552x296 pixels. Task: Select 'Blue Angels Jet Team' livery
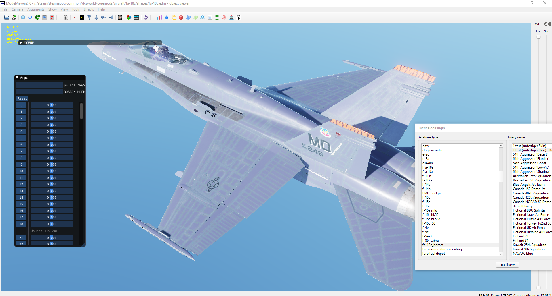pyautogui.click(x=532, y=185)
